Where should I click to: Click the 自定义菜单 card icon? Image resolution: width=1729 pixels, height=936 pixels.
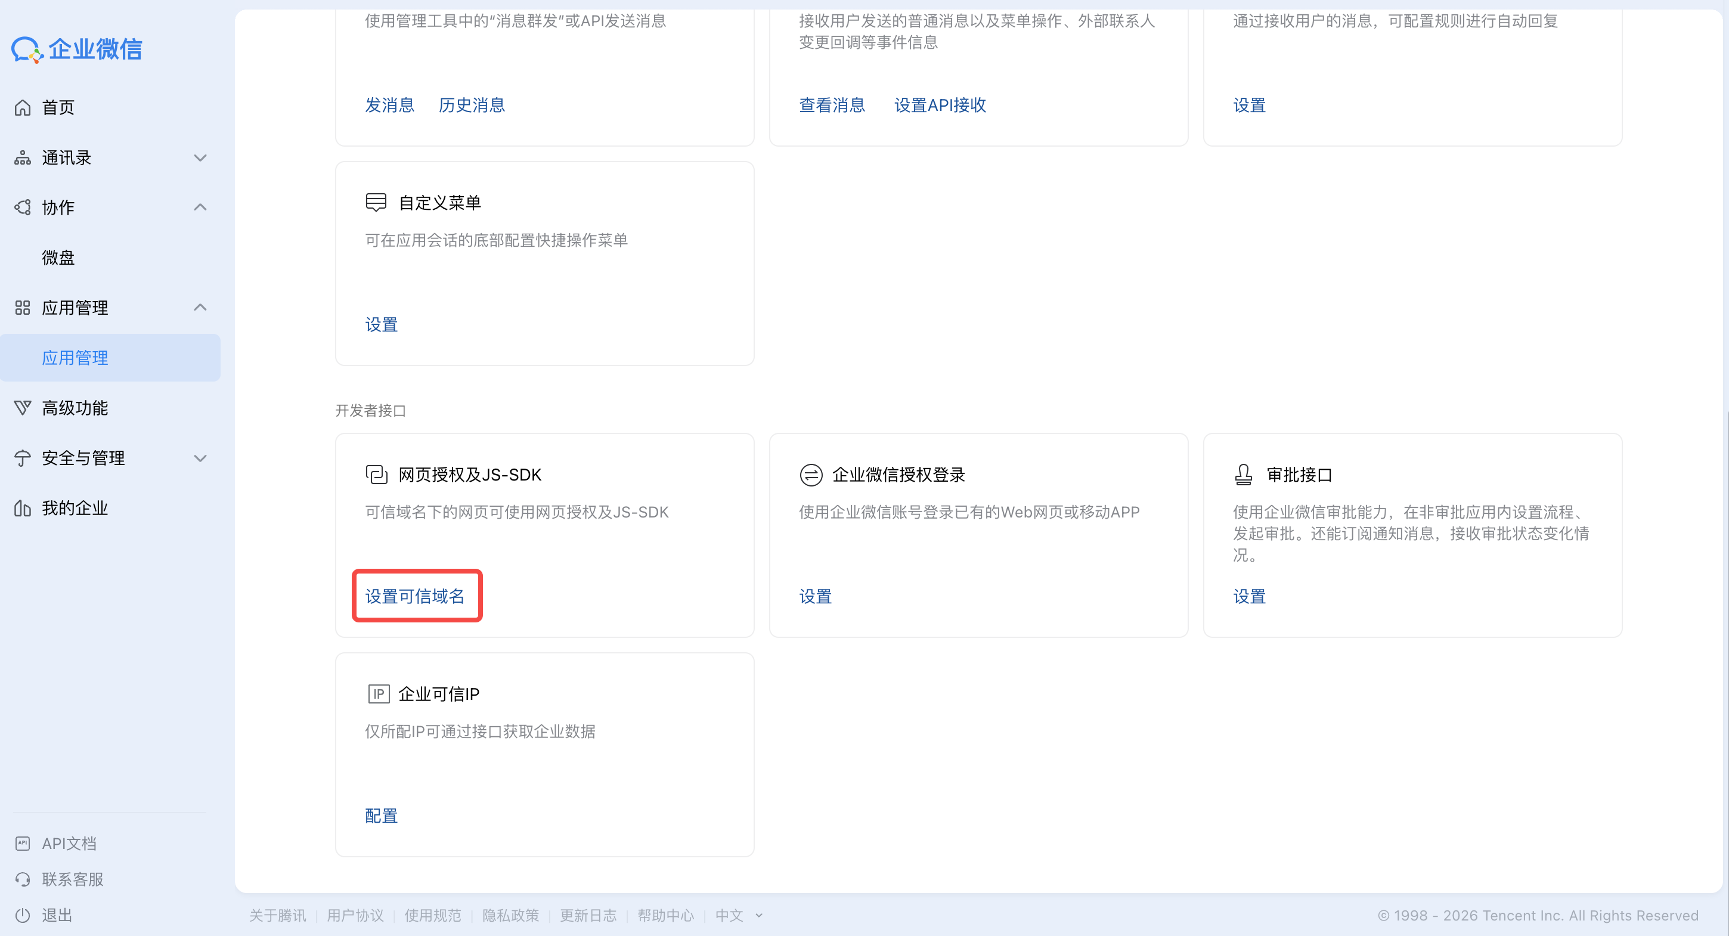point(376,202)
